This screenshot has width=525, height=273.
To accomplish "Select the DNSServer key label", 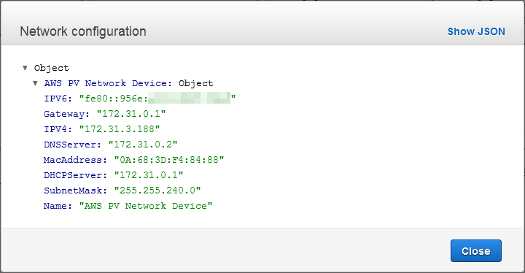I will point(72,145).
